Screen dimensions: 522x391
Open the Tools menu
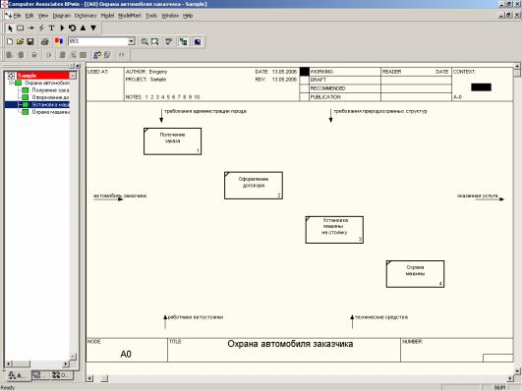151,16
